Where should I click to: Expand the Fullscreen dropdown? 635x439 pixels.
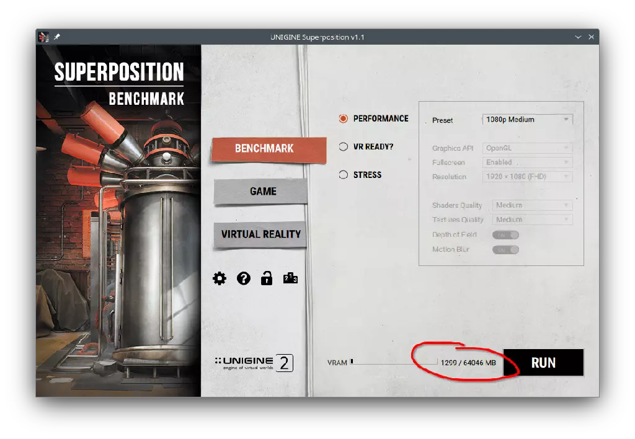click(x=527, y=162)
